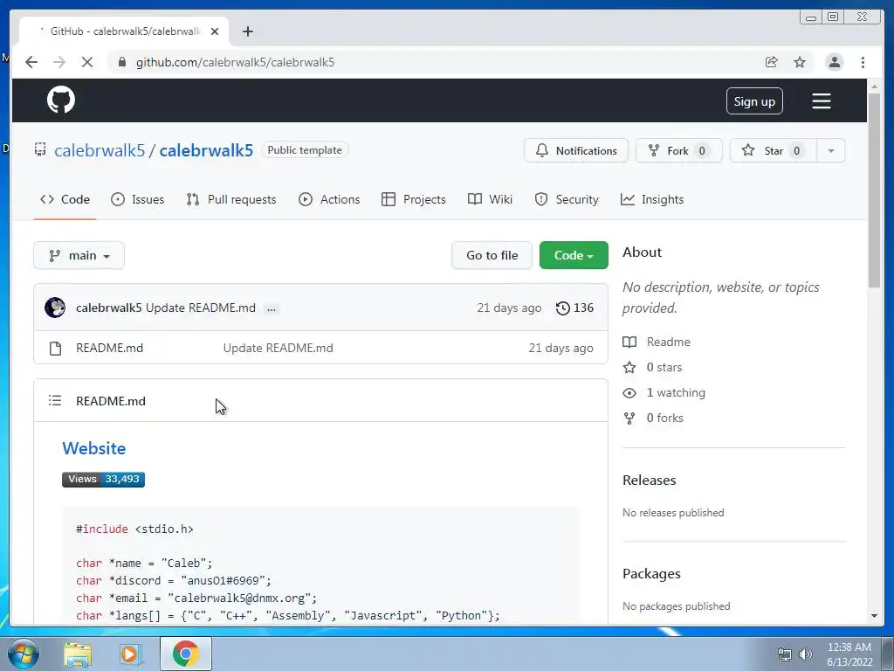Star the repository
The height and width of the screenshot is (671, 894).
click(x=774, y=150)
